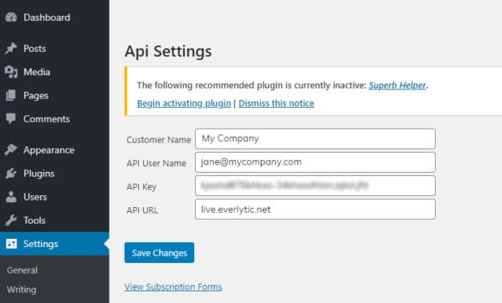502x303 pixels.
Task: Click the API User Name label
Action: click(156, 163)
